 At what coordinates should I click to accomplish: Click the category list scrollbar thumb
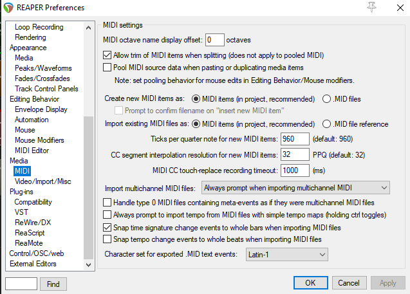(88, 188)
